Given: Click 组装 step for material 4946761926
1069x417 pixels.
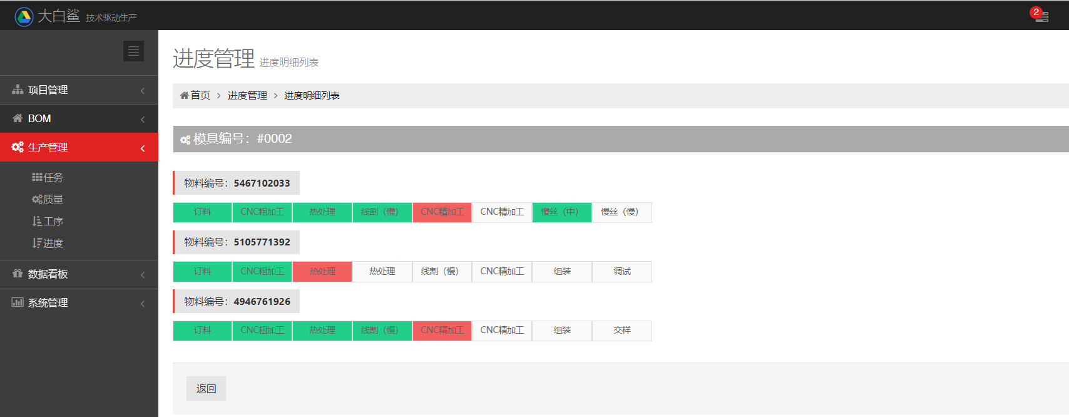Looking at the screenshot, I should (x=562, y=331).
